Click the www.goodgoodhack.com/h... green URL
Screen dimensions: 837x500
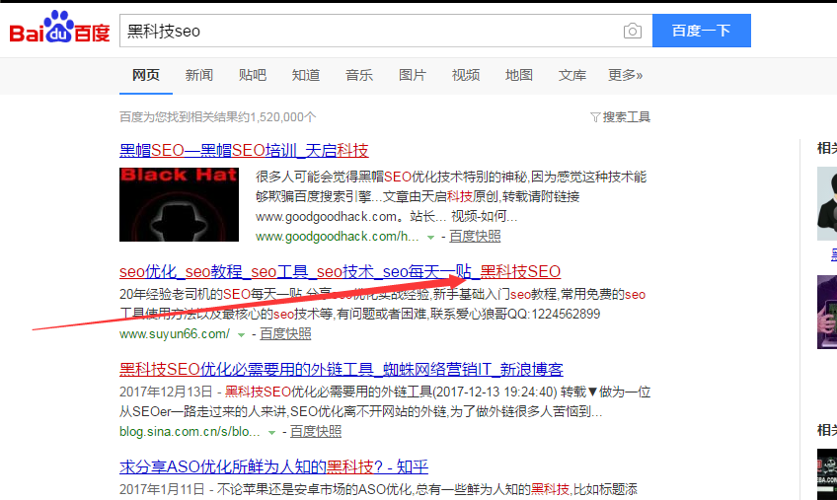coord(338,237)
